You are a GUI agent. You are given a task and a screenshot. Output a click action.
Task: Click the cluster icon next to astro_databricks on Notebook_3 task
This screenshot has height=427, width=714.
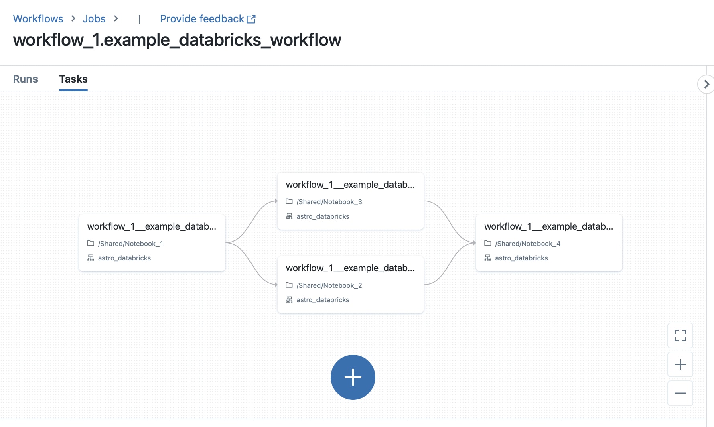pos(290,216)
